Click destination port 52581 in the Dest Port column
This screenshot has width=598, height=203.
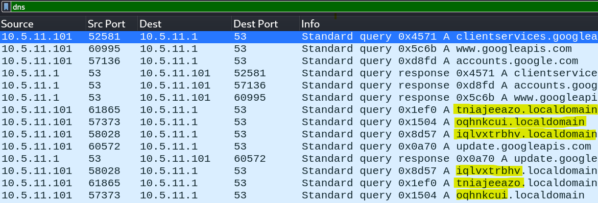[250, 73]
